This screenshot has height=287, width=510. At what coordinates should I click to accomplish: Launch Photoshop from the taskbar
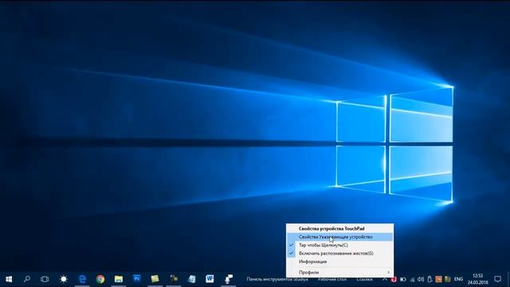click(x=136, y=278)
